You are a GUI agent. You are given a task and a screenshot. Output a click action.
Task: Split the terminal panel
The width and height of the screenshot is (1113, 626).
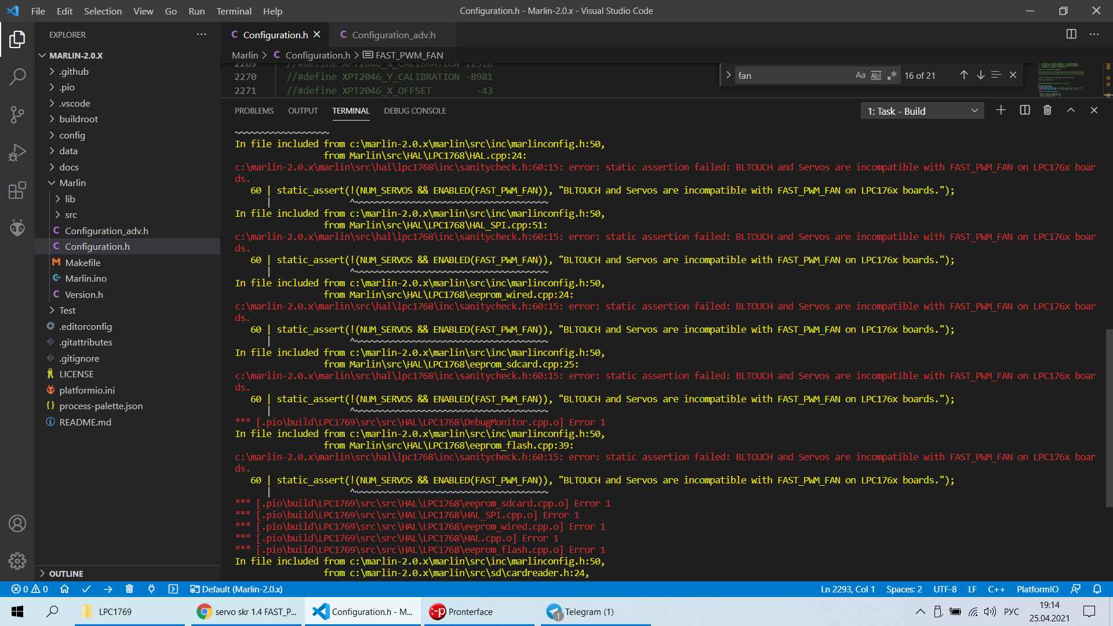1025,110
